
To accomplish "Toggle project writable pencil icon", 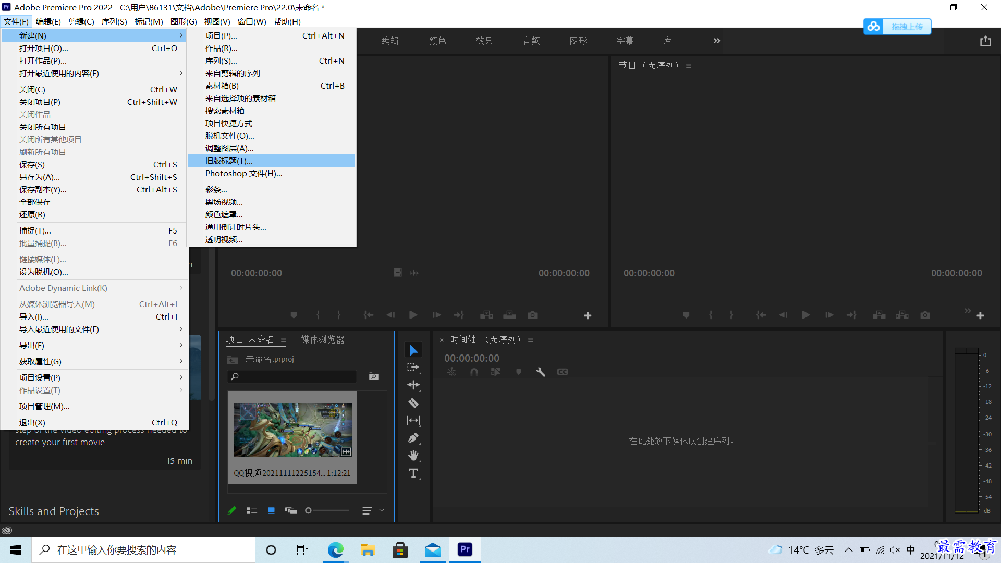I will pyautogui.click(x=232, y=511).
